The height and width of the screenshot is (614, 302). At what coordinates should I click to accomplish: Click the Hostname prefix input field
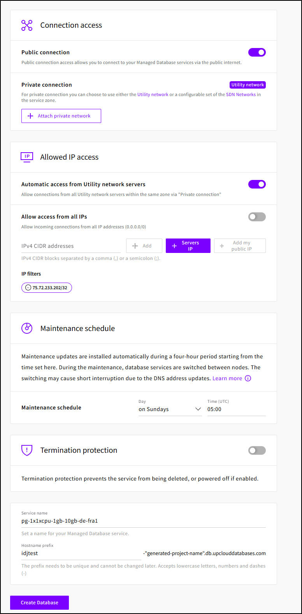click(81, 553)
